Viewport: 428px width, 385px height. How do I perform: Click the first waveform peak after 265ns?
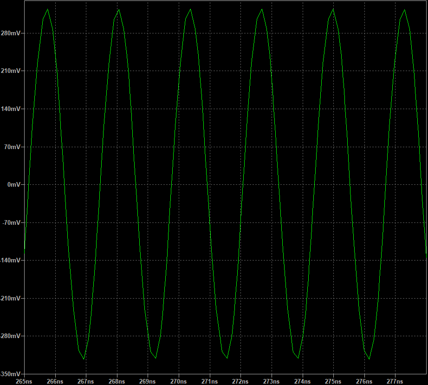pos(48,9)
